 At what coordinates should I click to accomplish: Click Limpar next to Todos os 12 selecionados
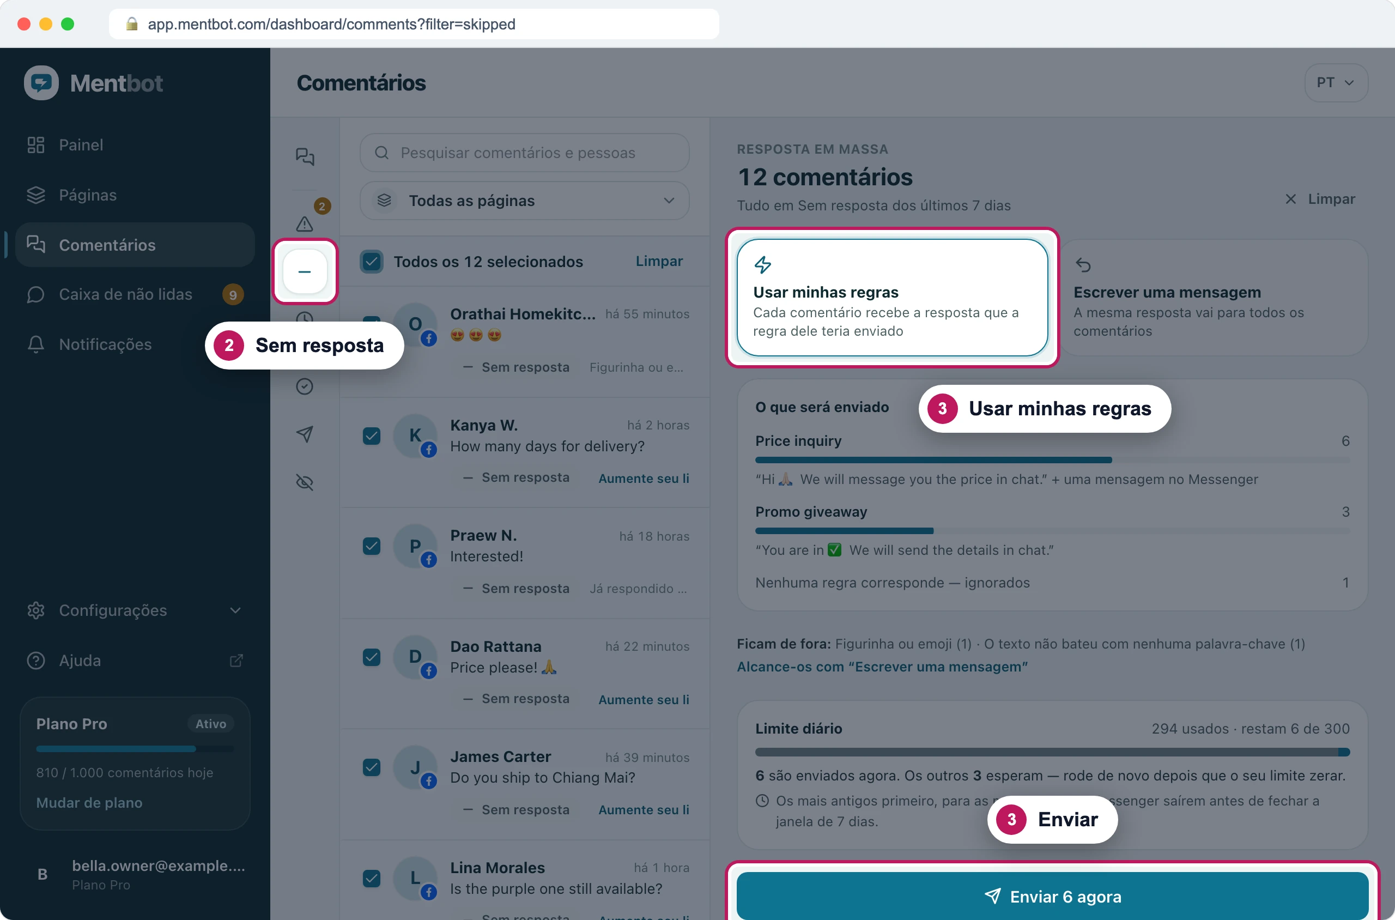pyautogui.click(x=659, y=261)
